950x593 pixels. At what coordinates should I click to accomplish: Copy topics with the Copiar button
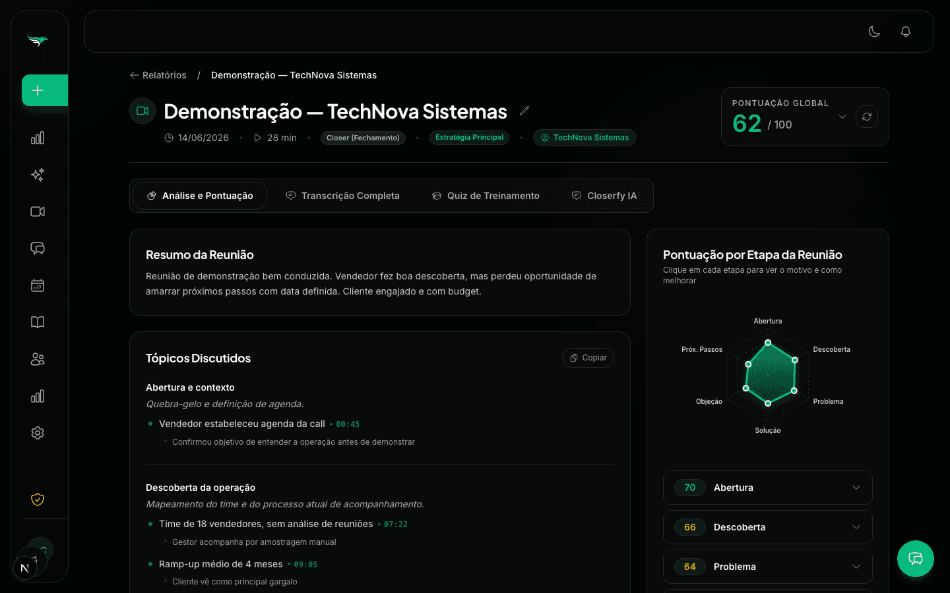click(x=588, y=358)
